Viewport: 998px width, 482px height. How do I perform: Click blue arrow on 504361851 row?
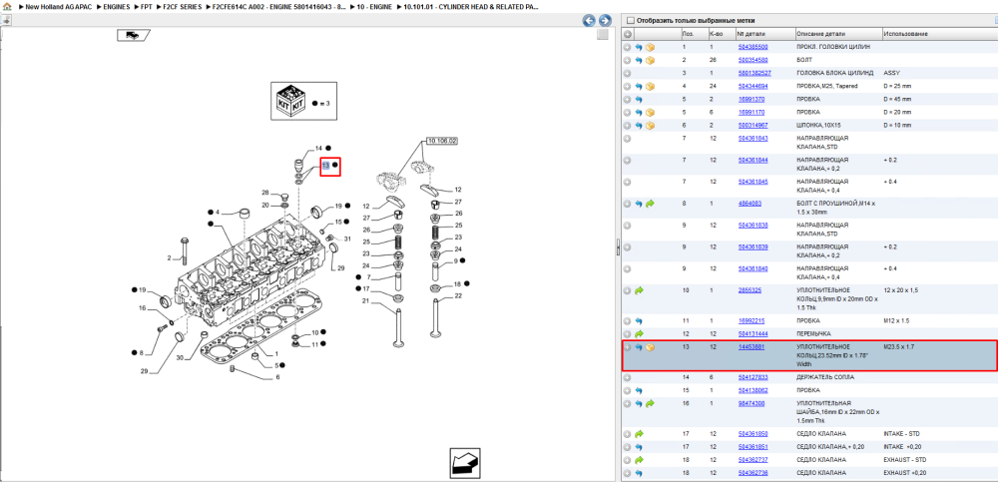(639, 447)
